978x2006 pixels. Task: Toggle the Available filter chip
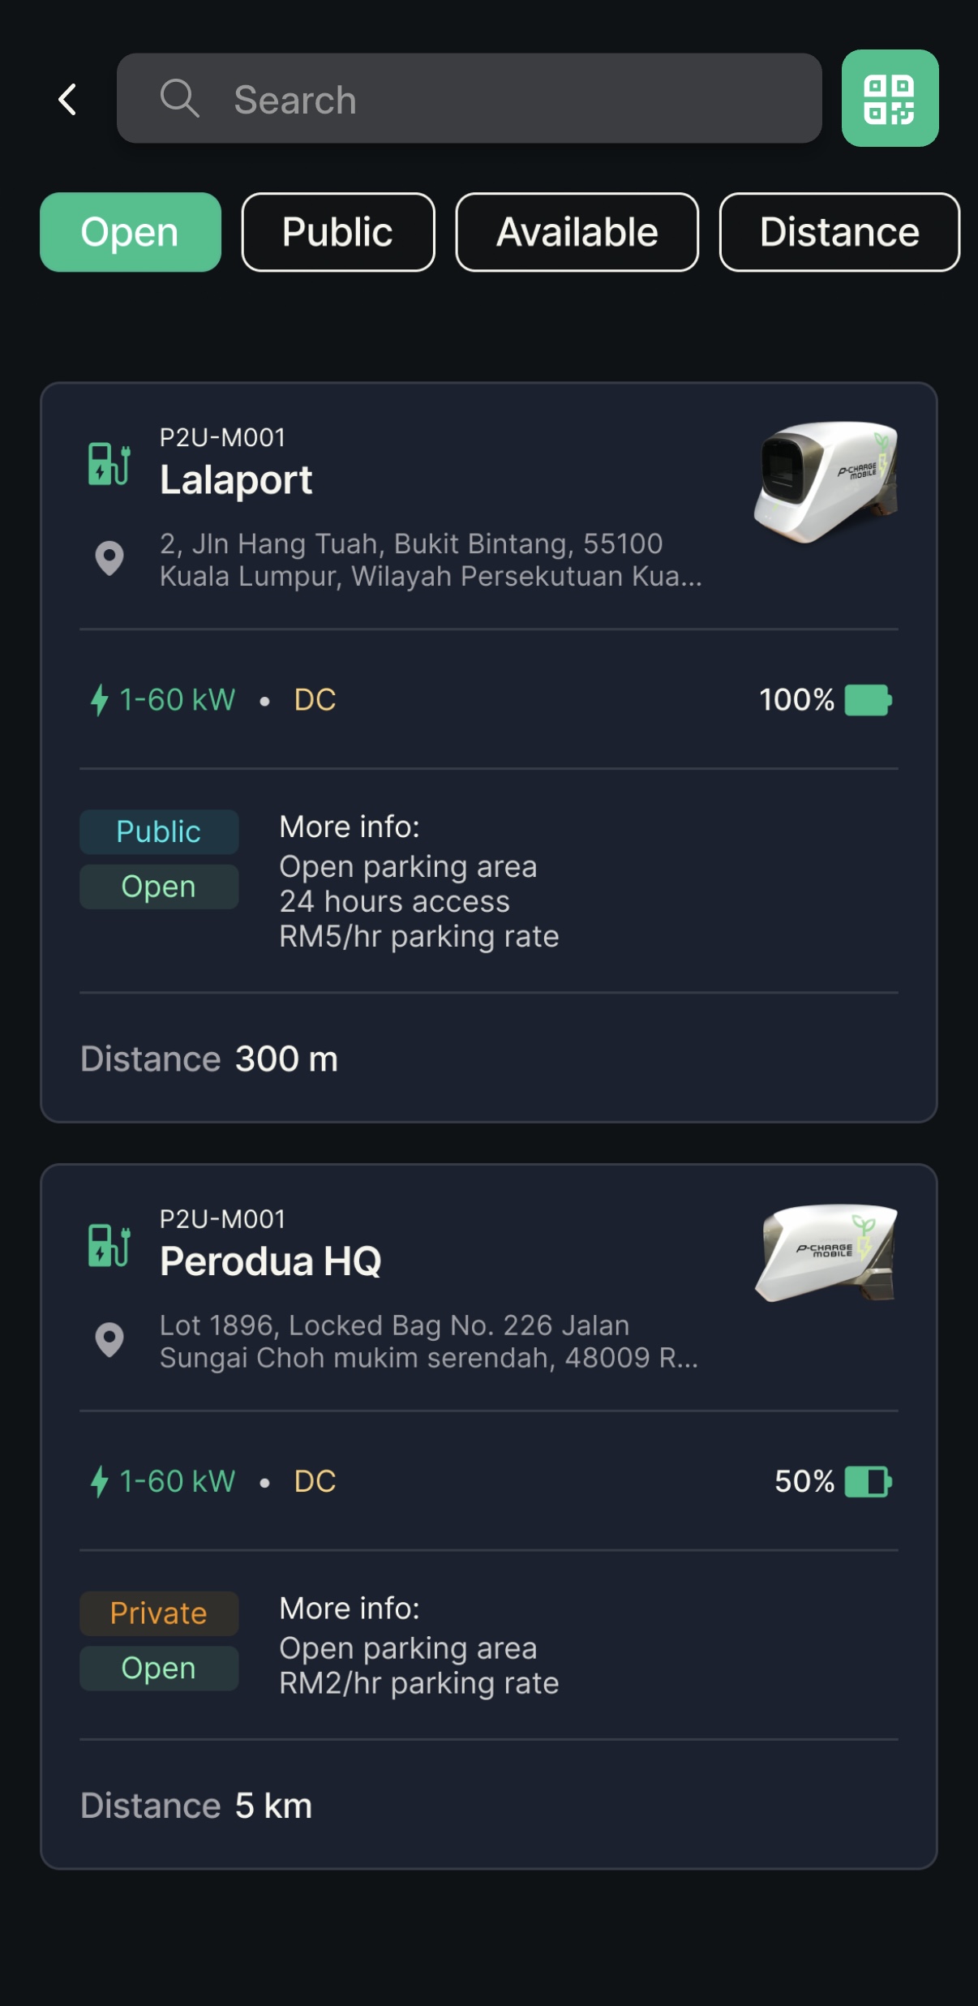click(577, 232)
